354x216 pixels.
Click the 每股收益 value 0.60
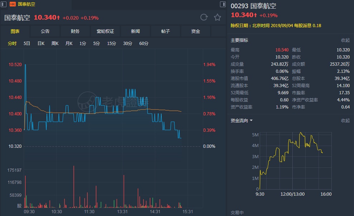[284, 100]
